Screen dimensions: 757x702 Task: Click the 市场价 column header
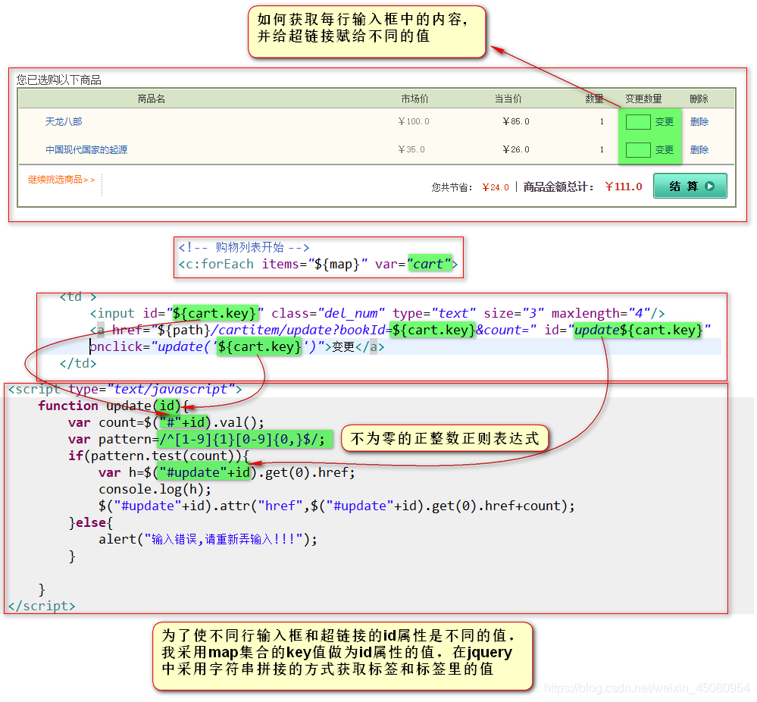click(414, 99)
